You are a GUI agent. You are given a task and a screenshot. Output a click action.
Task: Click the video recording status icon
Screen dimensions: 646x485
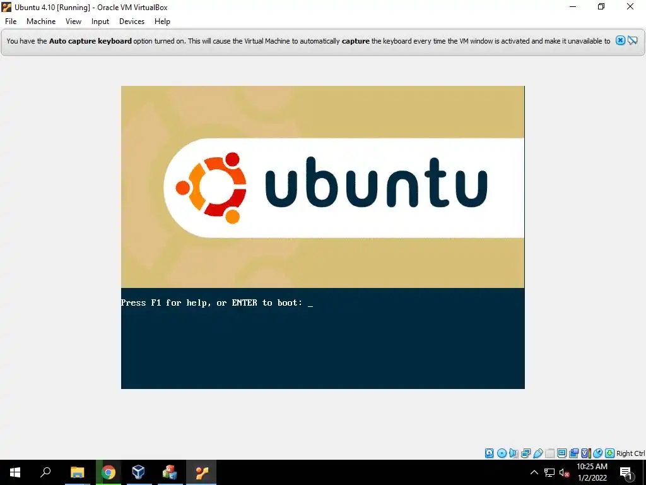pos(573,453)
